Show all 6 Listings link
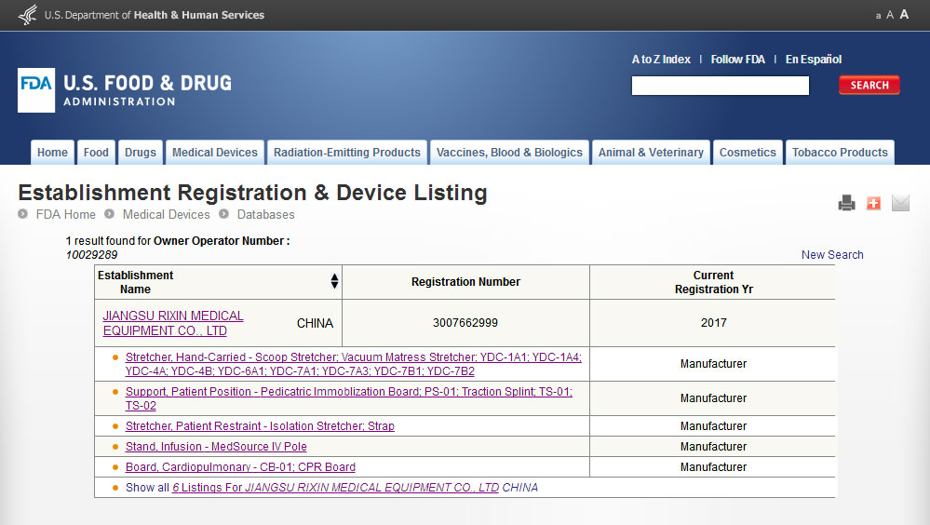This screenshot has width=930, height=525. pyautogui.click(x=355, y=488)
